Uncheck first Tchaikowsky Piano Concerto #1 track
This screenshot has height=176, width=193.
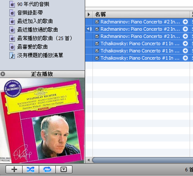97,43
